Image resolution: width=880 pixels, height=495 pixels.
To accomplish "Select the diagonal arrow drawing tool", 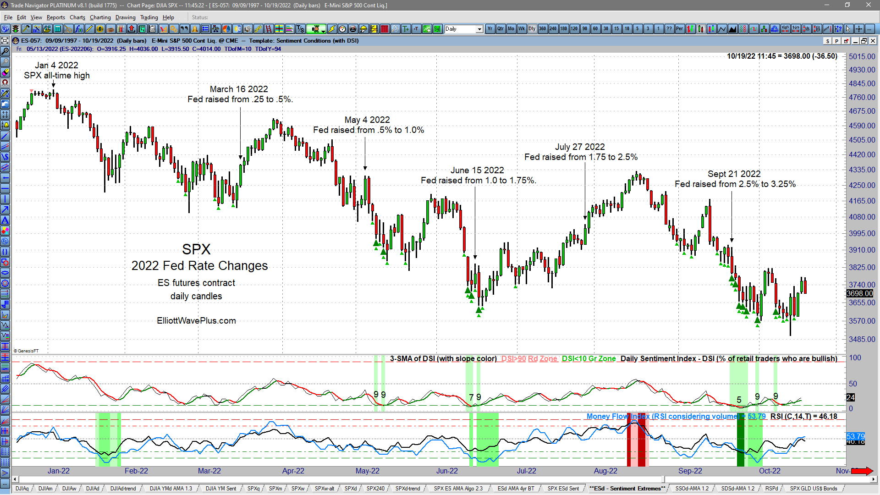I will (5, 209).
